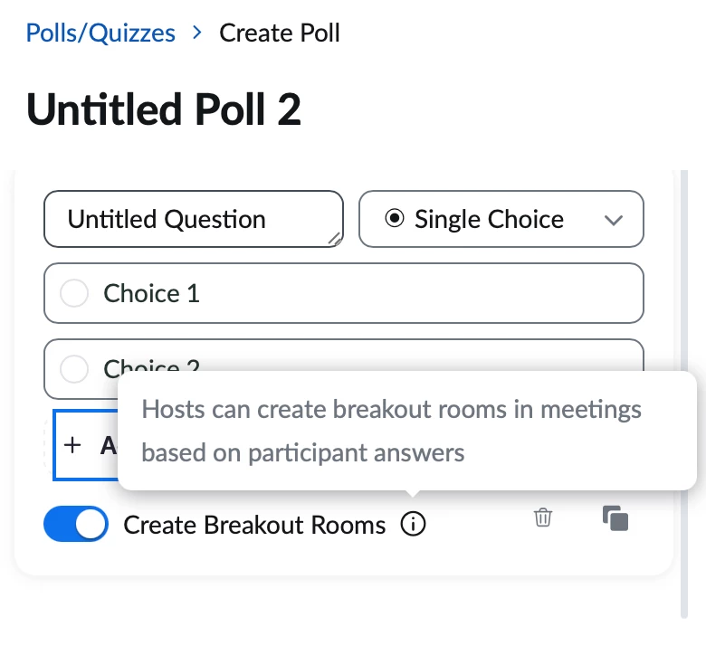Click the resize grip of Untitled Question box

click(334, 238)
